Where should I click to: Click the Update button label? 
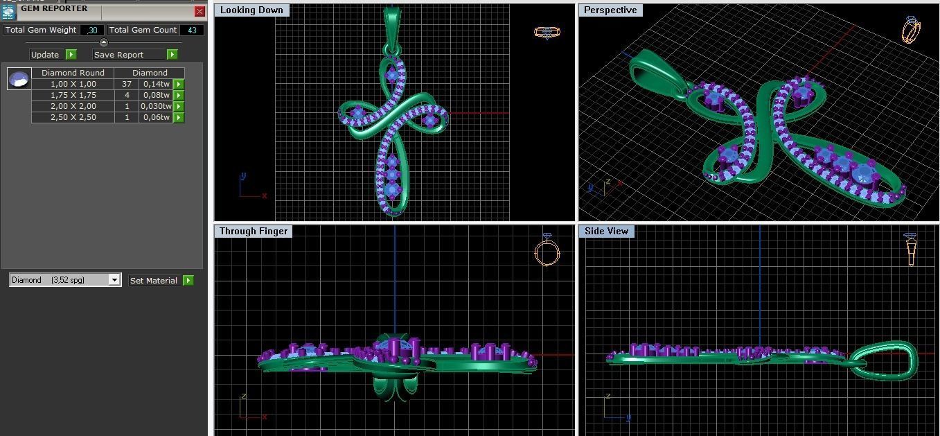pos(45,55)
